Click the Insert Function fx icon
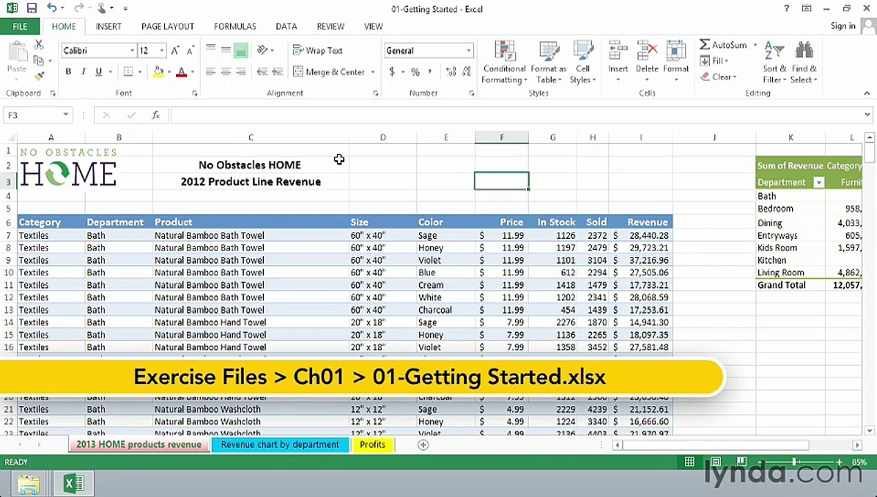Image resolution: width=877 pixels, height=497 pixels. [x=156, y=115]
